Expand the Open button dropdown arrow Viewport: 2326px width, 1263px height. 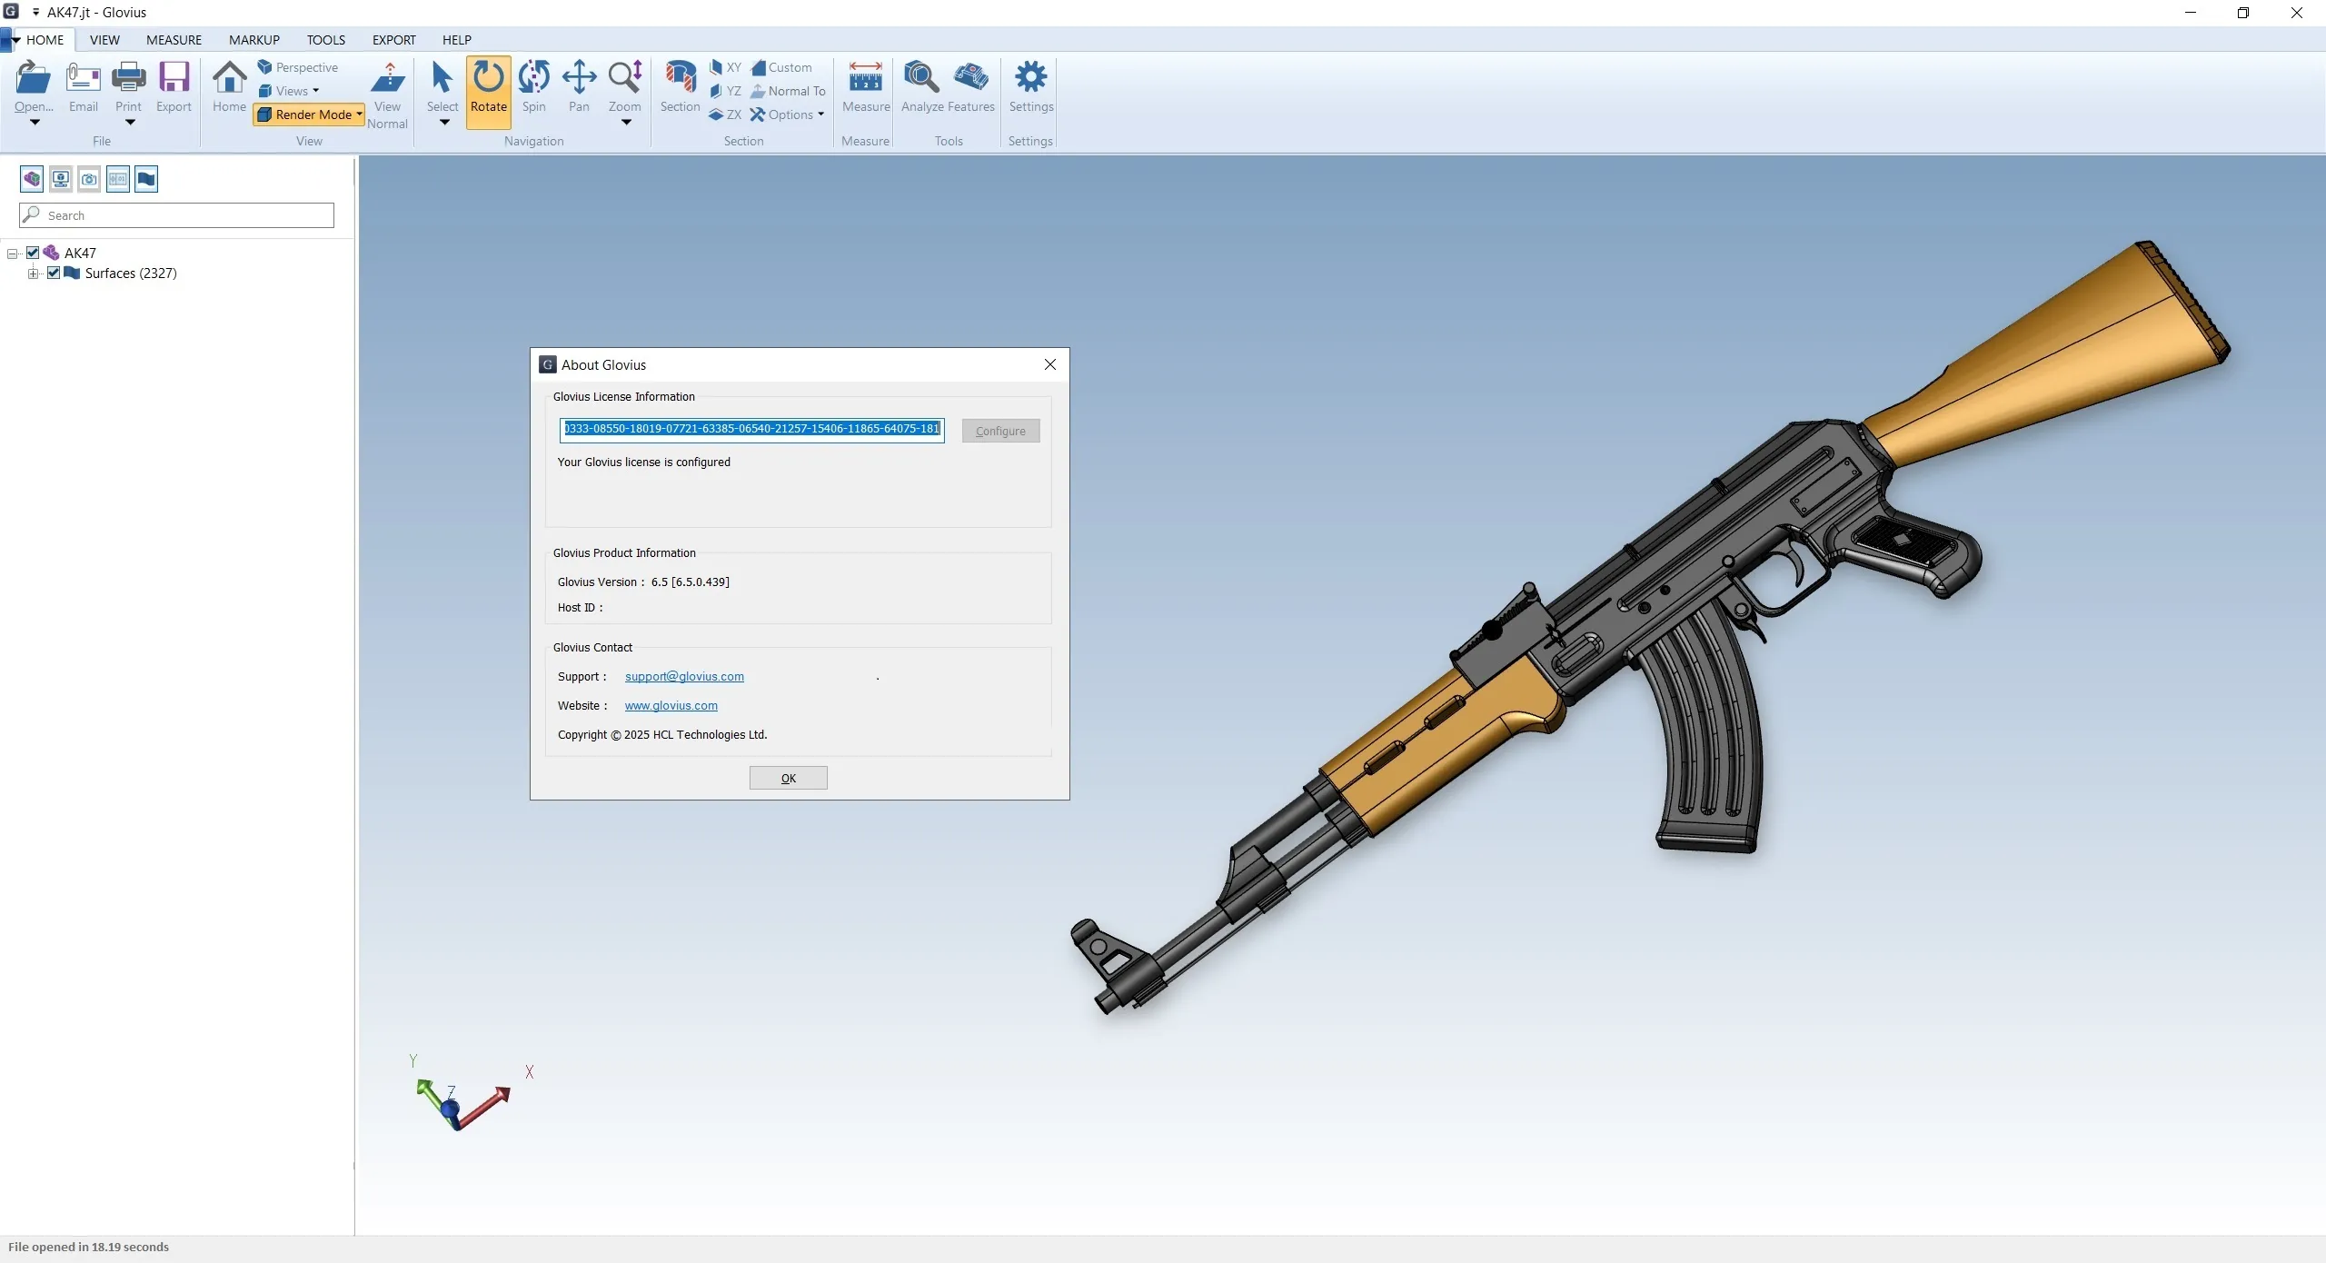point(35,123)
